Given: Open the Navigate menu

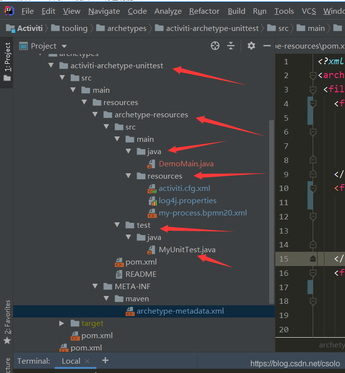Looking at the screenshot, I should (x=104, y=11).
